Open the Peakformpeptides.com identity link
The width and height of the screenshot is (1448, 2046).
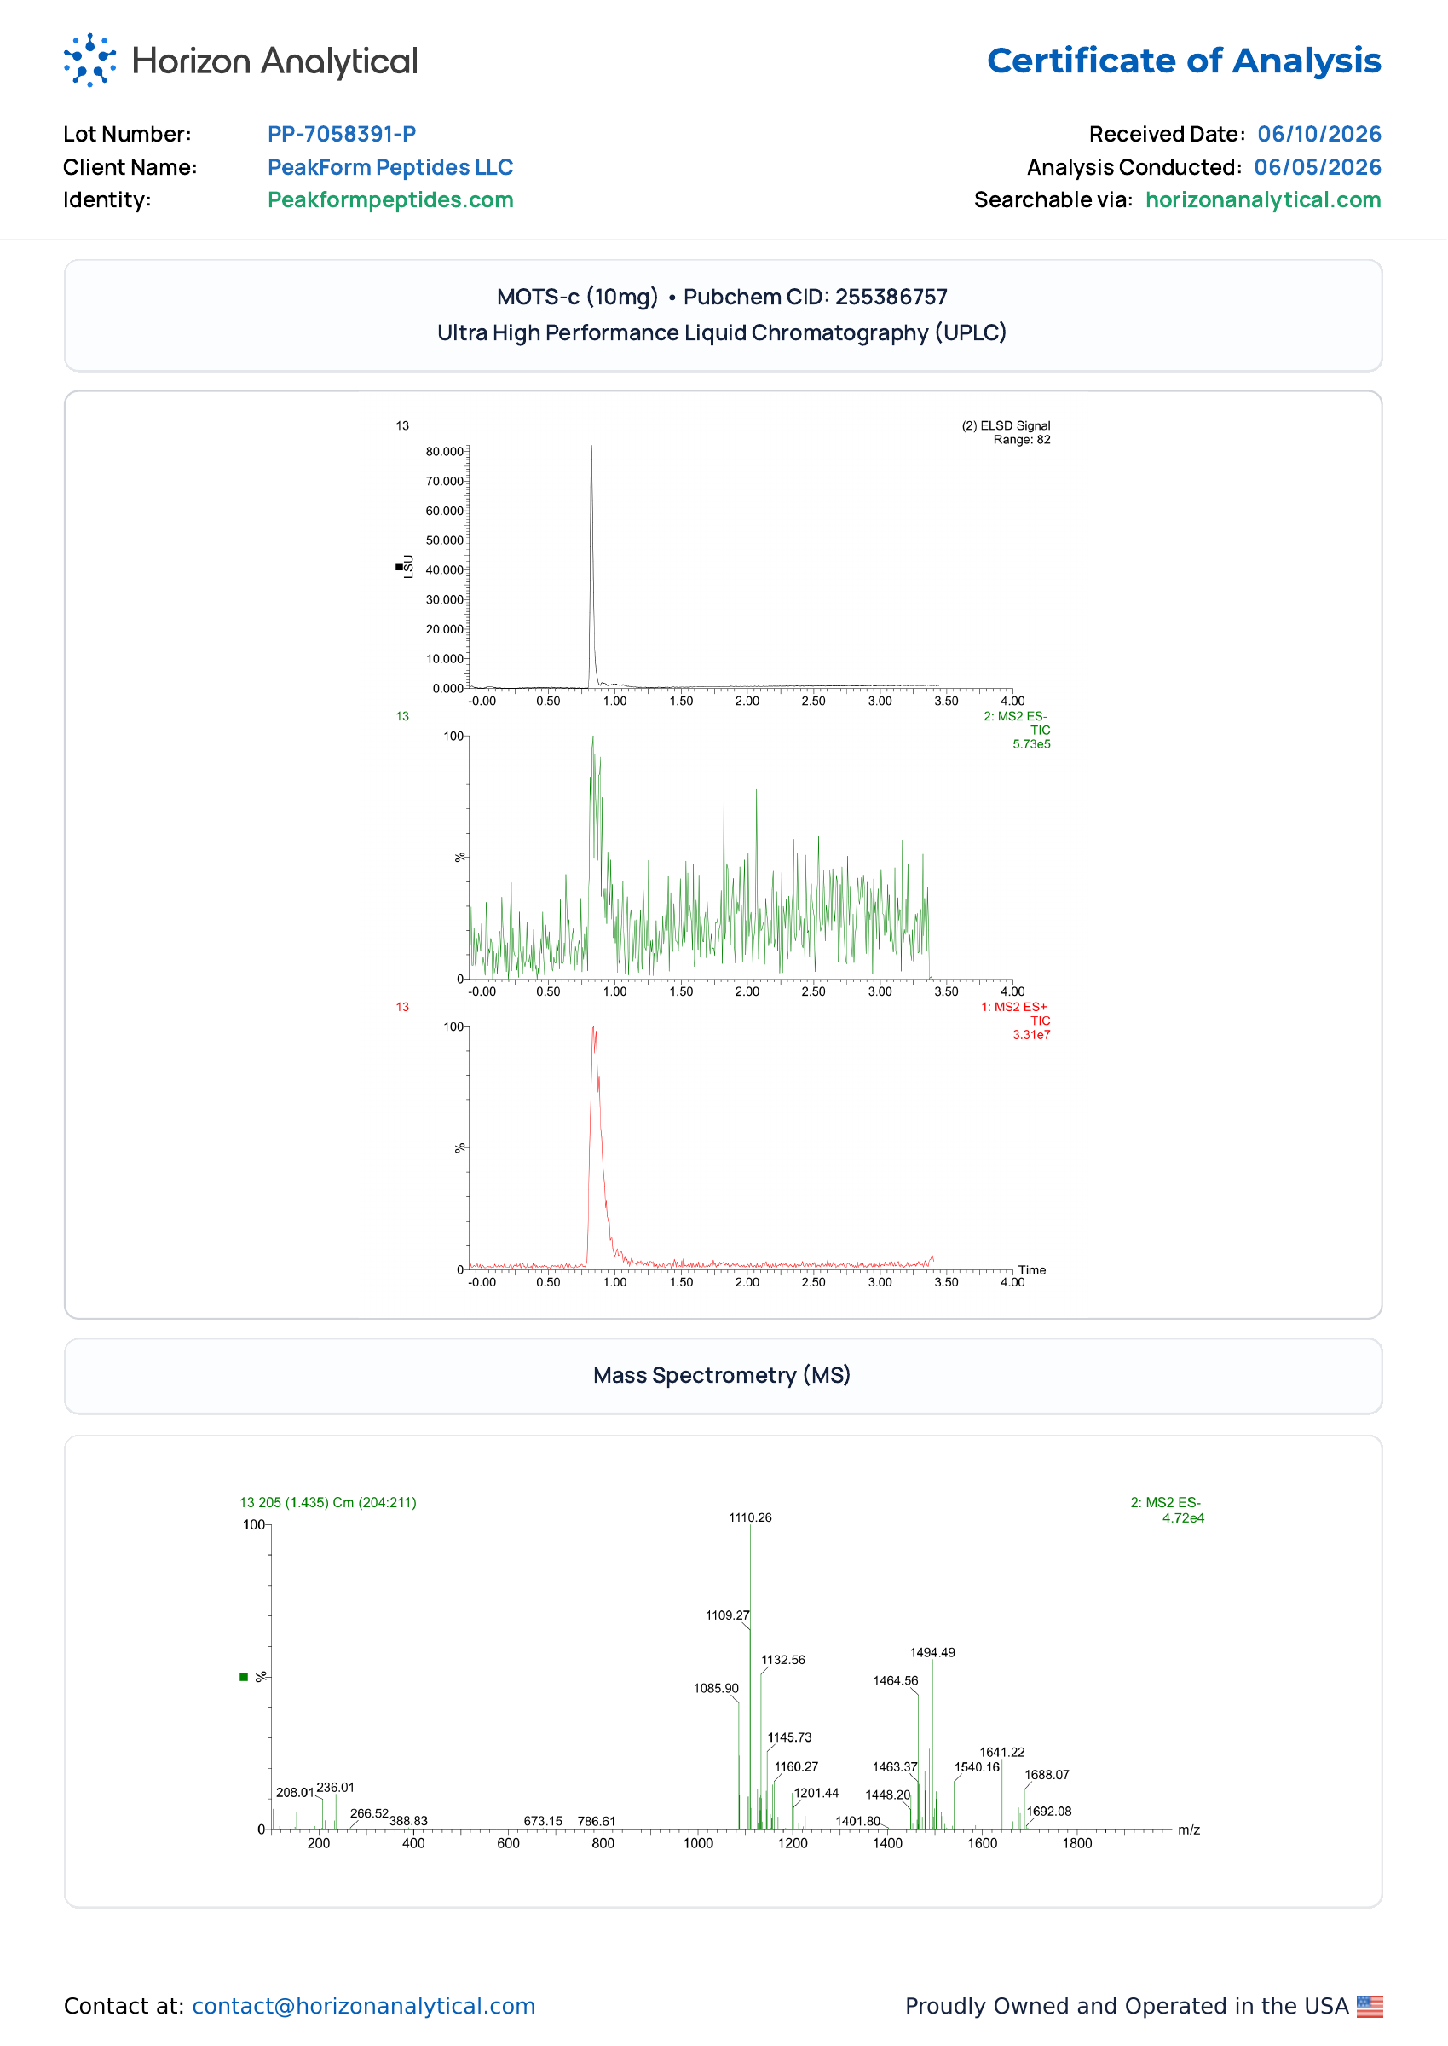390,199
